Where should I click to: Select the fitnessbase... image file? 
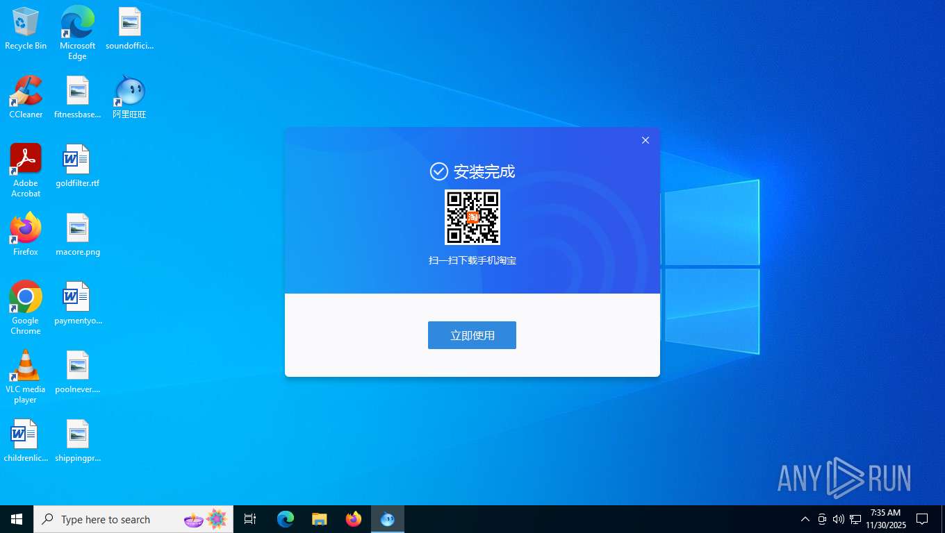tap(77, 97)
